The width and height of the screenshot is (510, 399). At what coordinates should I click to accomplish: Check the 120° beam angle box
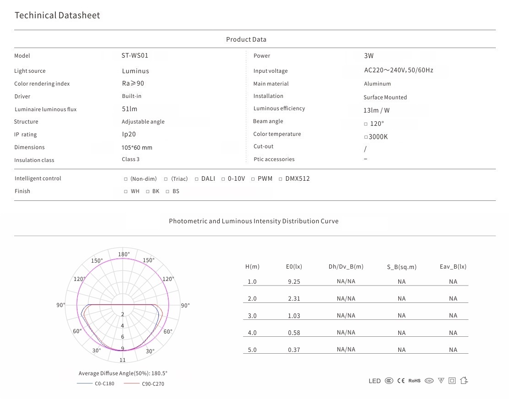point(366,124)
